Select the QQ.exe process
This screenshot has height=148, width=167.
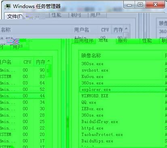89,102
